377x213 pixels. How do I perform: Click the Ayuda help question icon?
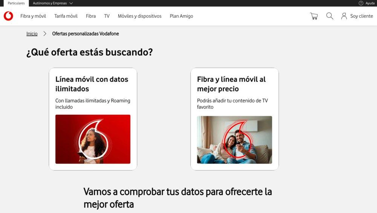pyautogui.click(x=361, y=3)
